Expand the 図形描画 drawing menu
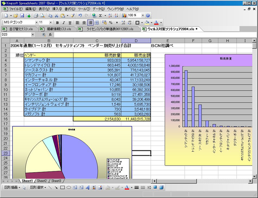The image size is (258, 198). coord(12,187)
